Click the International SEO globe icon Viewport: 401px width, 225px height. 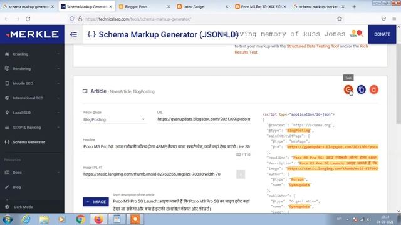coord(7,98)
